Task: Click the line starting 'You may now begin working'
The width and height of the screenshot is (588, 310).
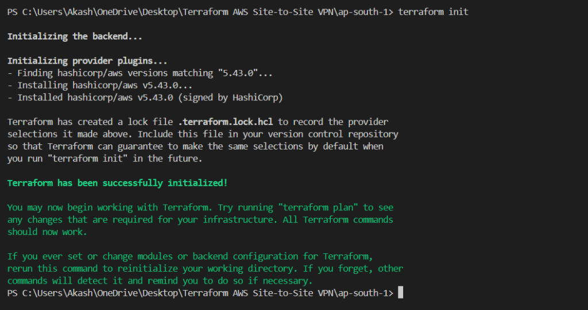Action: (x=200, y=207)
